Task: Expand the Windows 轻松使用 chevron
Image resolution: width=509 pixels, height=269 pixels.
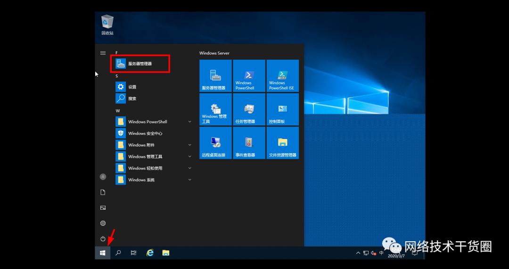Action: point(189,168)
